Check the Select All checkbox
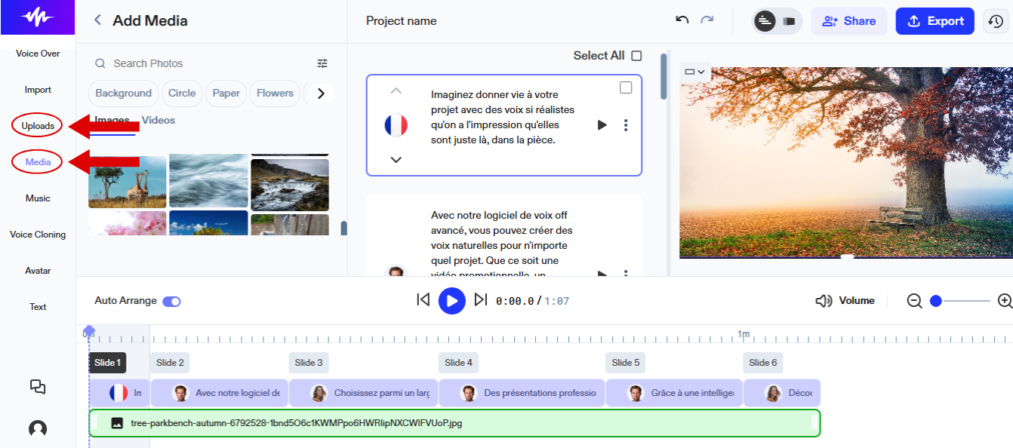 point(636,55)
